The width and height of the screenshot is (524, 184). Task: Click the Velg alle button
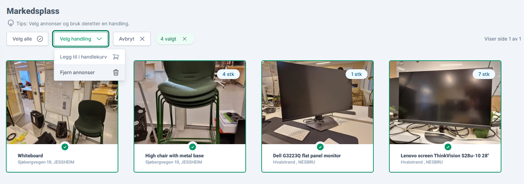point(27,39)
